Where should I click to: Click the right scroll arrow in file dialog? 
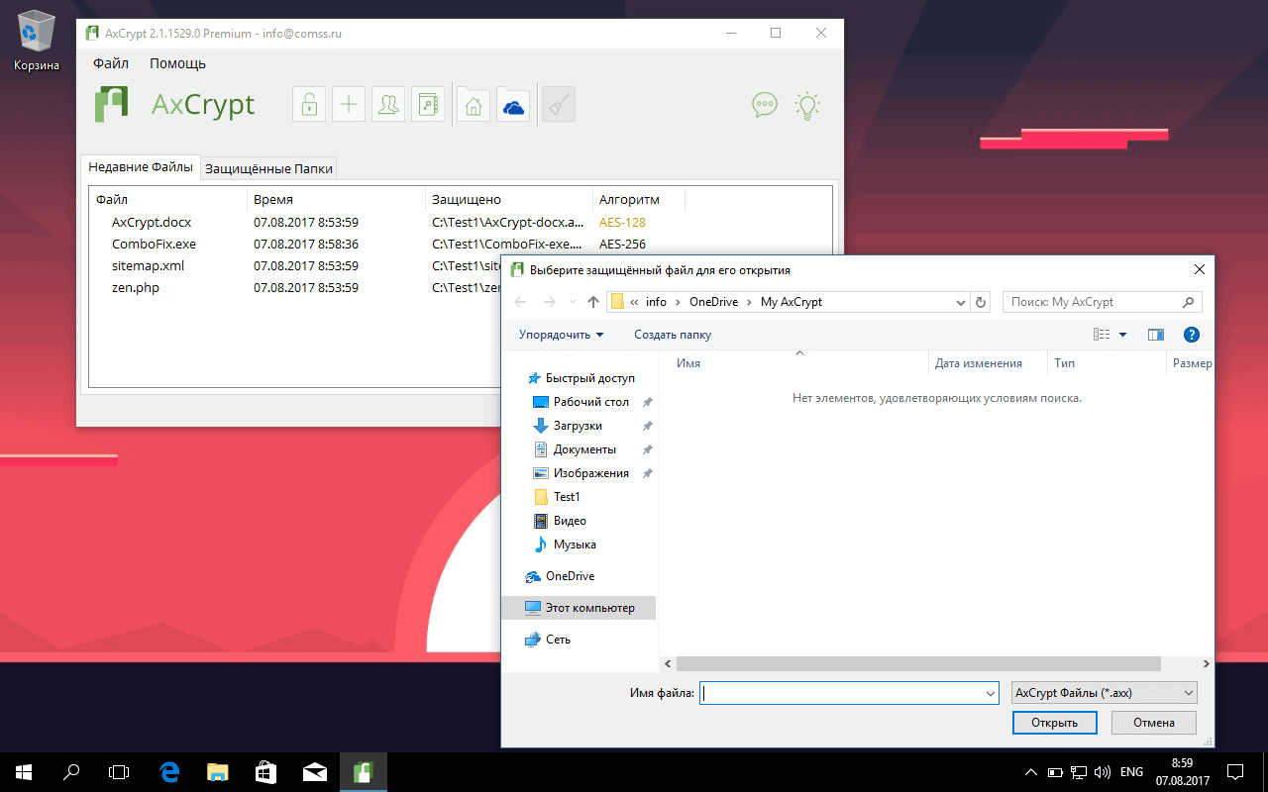coord(1207,664)
